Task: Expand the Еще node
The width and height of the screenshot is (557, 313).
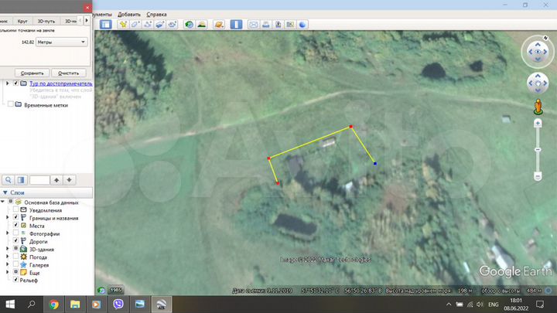Action: coord(8,272)
